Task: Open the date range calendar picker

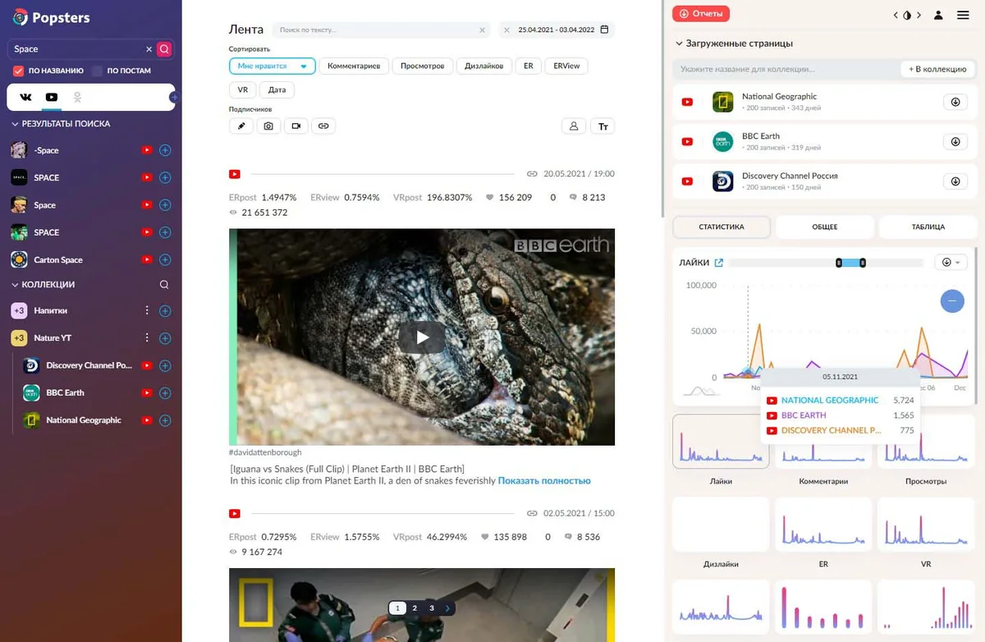Action: pos(605,30)
